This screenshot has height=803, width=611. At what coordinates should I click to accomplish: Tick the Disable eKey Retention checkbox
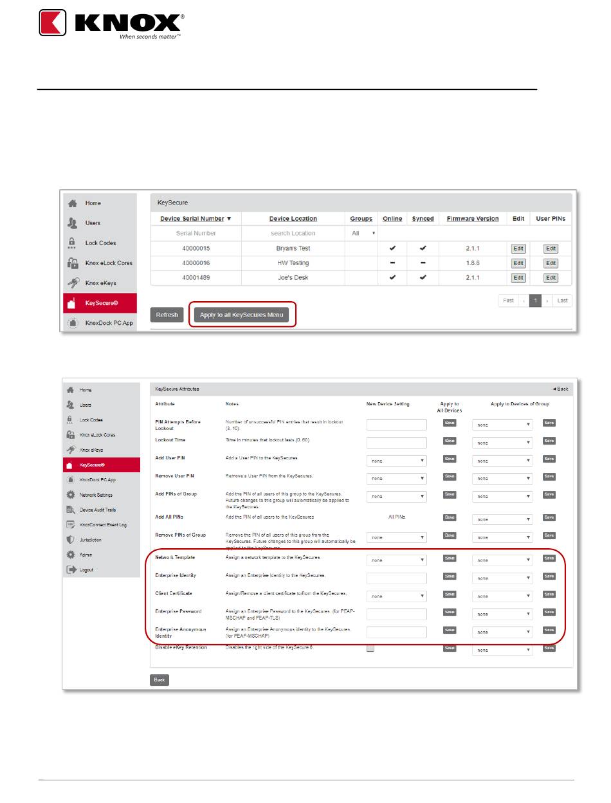point(370,649)
